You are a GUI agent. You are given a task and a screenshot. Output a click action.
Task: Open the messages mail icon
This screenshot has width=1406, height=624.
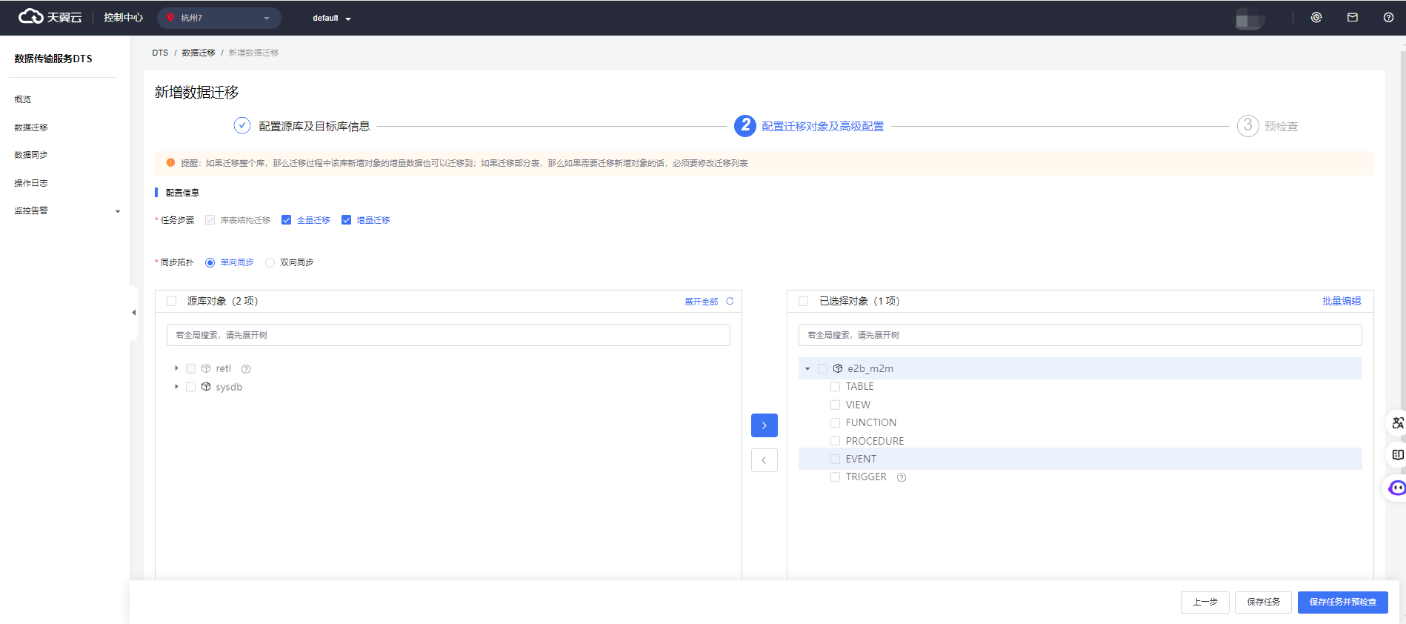1353,17
